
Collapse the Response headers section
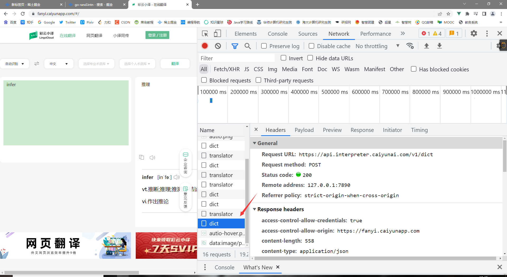(x=255, y=209)
